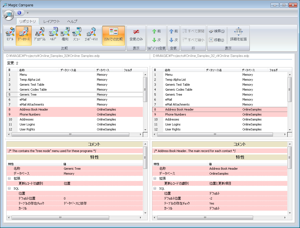The image size is (300, 228).
Task: Select Generic Tree row in left list
Action: click(75, 95)
